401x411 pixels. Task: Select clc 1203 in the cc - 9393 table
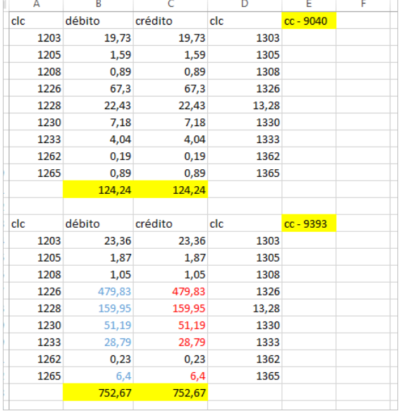point(36,240)
